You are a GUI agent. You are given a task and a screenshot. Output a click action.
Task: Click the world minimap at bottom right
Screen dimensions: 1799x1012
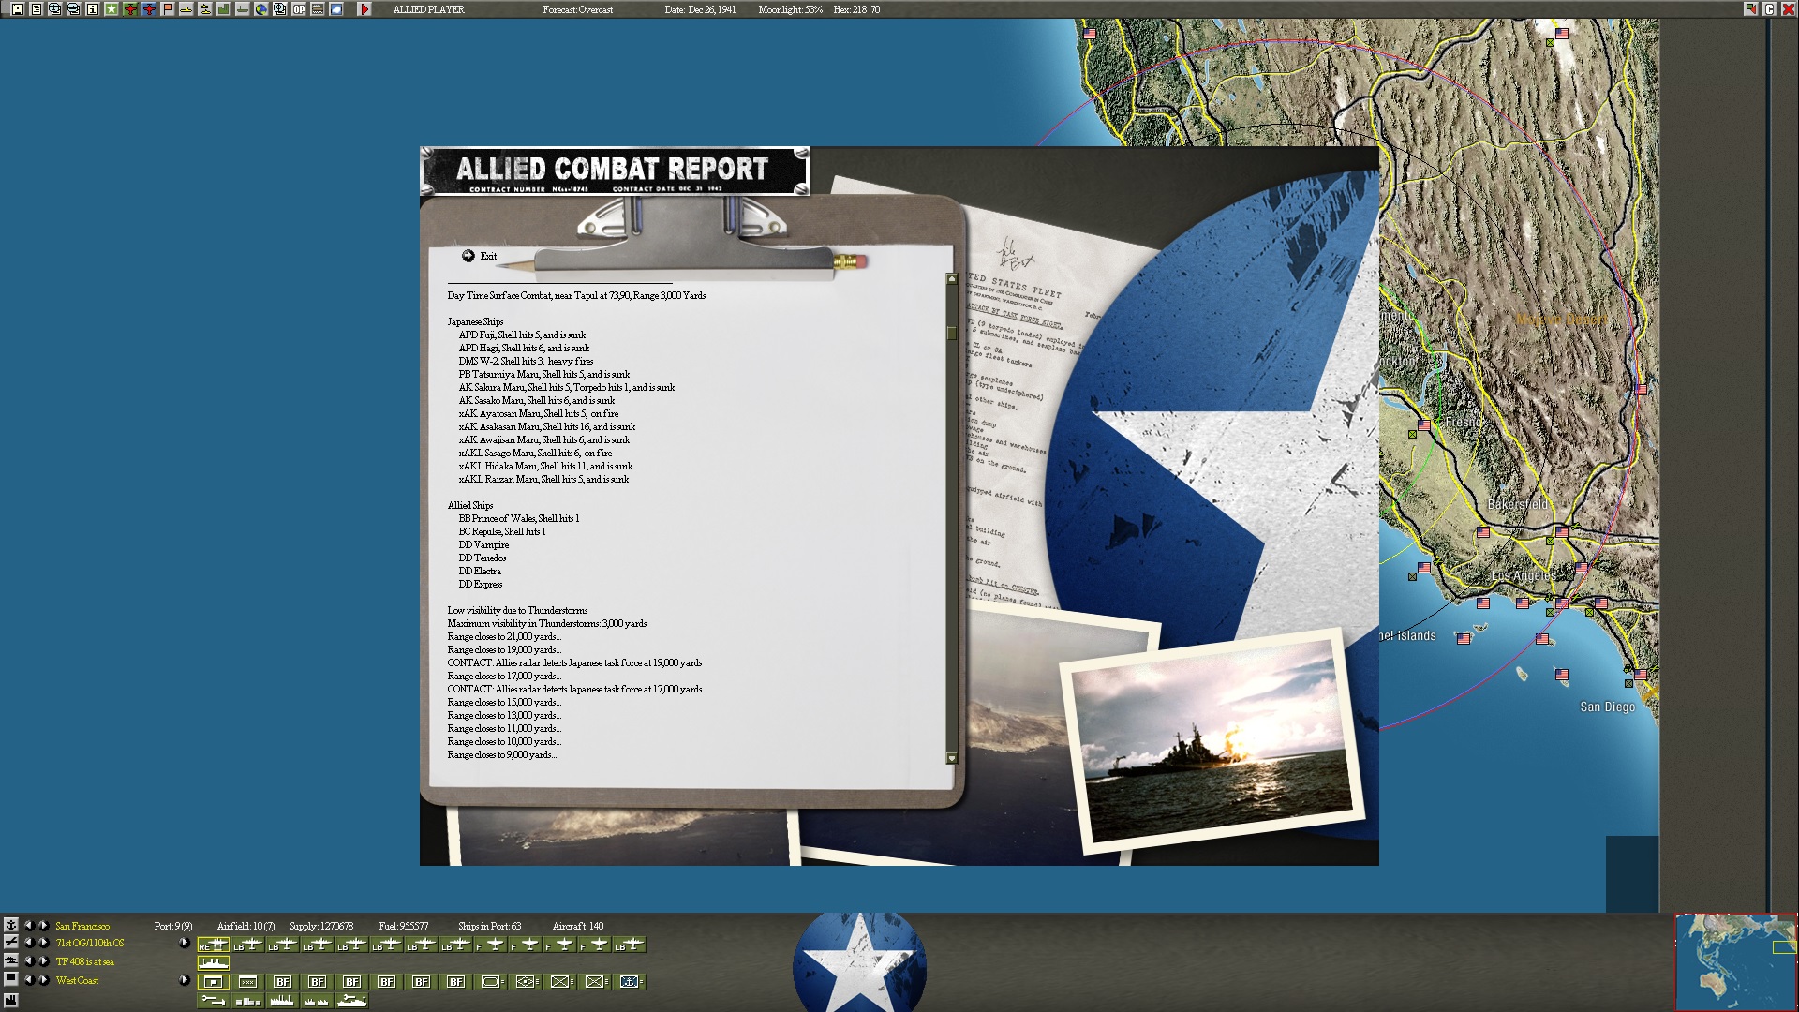1736,962
